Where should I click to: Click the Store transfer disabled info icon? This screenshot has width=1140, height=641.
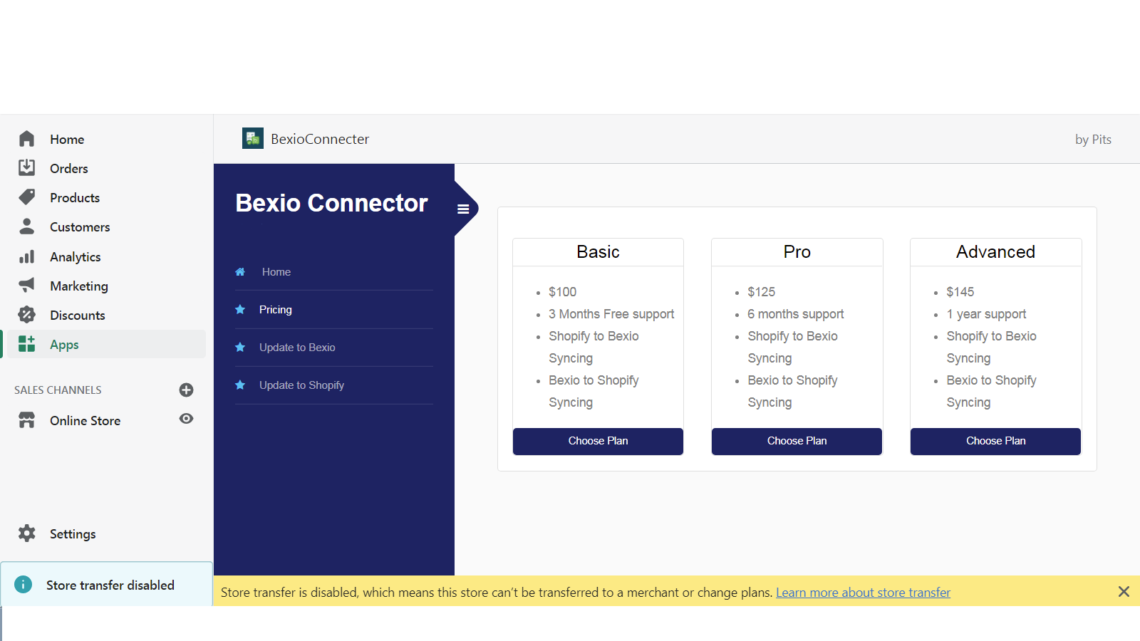tap(23, 584)
